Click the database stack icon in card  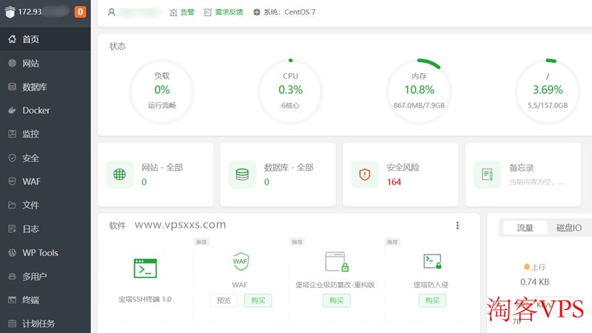[242, 175]
